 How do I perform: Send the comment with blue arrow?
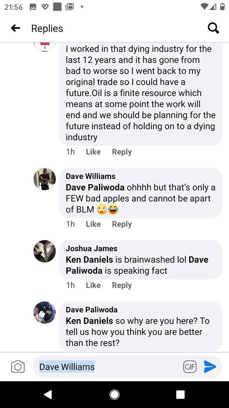210,367
